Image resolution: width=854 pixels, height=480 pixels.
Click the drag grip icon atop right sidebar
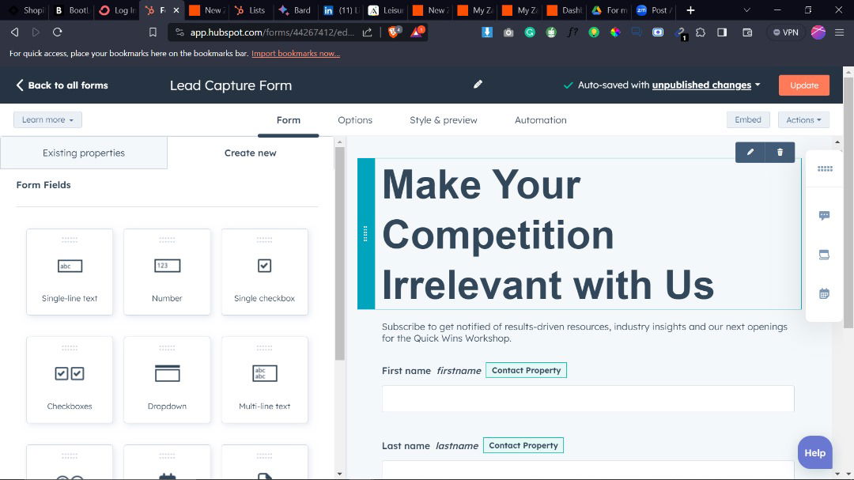pyautogui.click(x=824, y=168)
